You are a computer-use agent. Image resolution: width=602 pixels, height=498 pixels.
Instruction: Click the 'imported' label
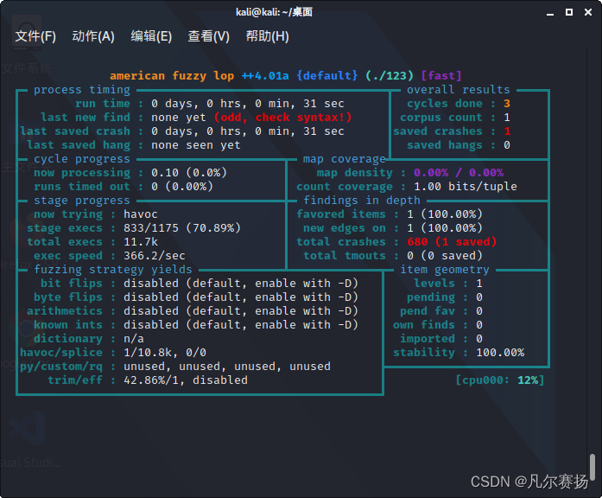428,339
